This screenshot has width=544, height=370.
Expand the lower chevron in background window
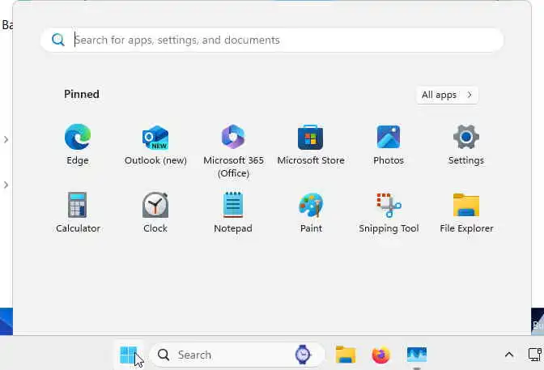click(x=6, y=185)
